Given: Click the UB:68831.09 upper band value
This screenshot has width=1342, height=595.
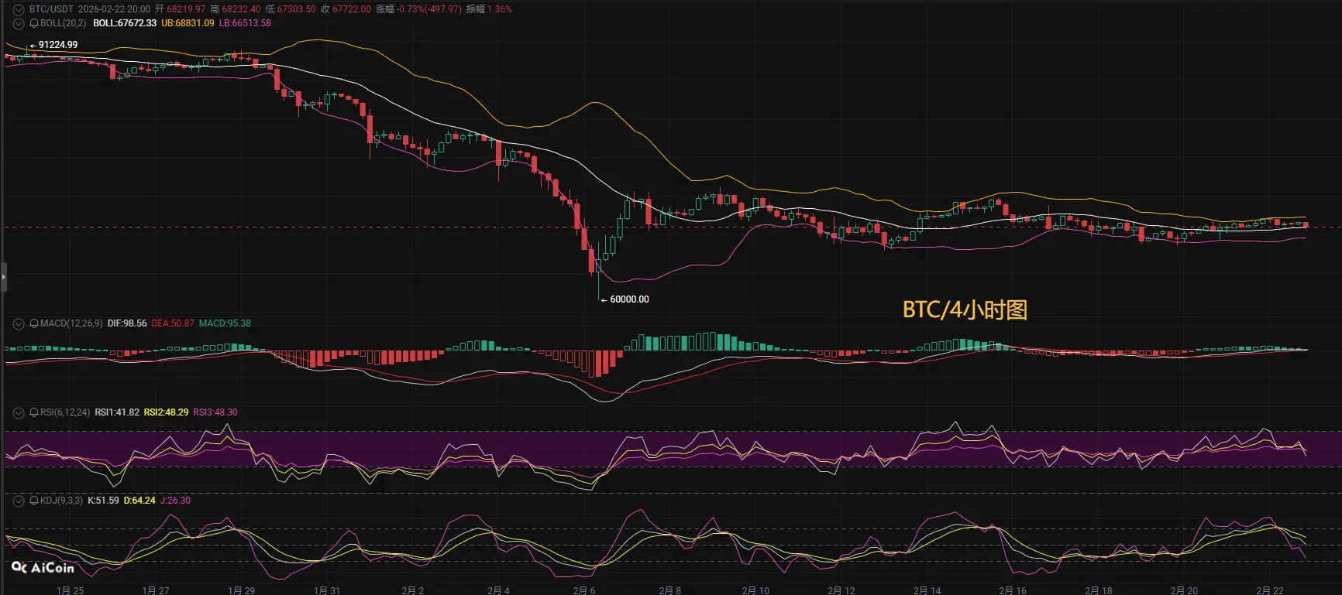Looking at the screenshot, I should click(188, 23).
